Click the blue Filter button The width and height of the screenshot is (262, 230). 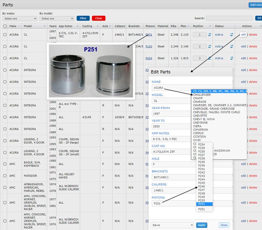click(83, 18)
